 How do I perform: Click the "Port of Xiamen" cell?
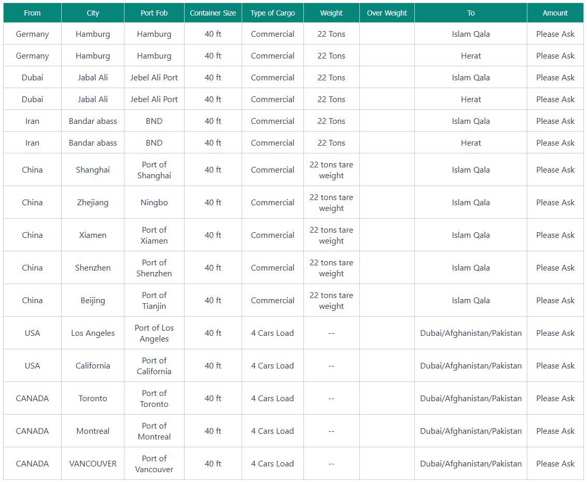(x=154, y=235)
